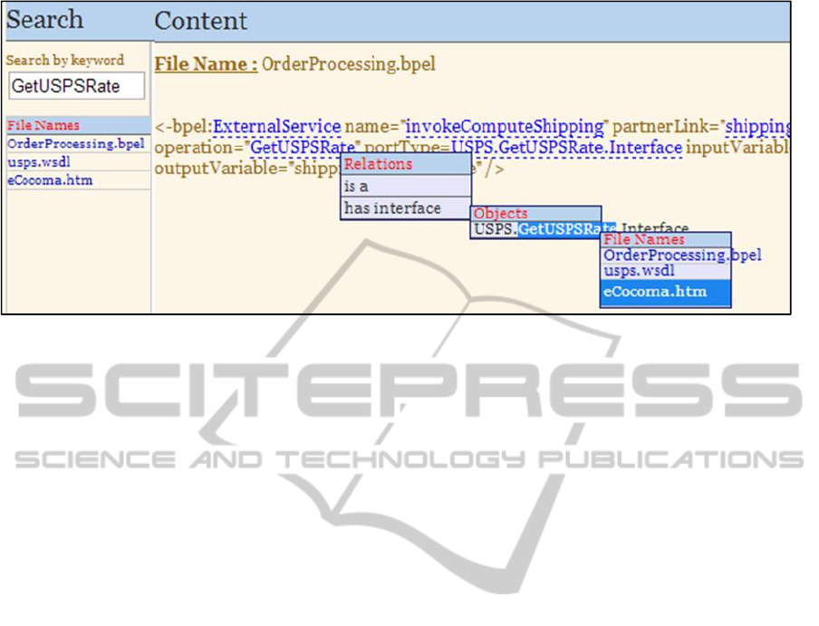Open OrderProcessing.bpel in the left sidebar list

pyautogui.click(x=75, y=144)
